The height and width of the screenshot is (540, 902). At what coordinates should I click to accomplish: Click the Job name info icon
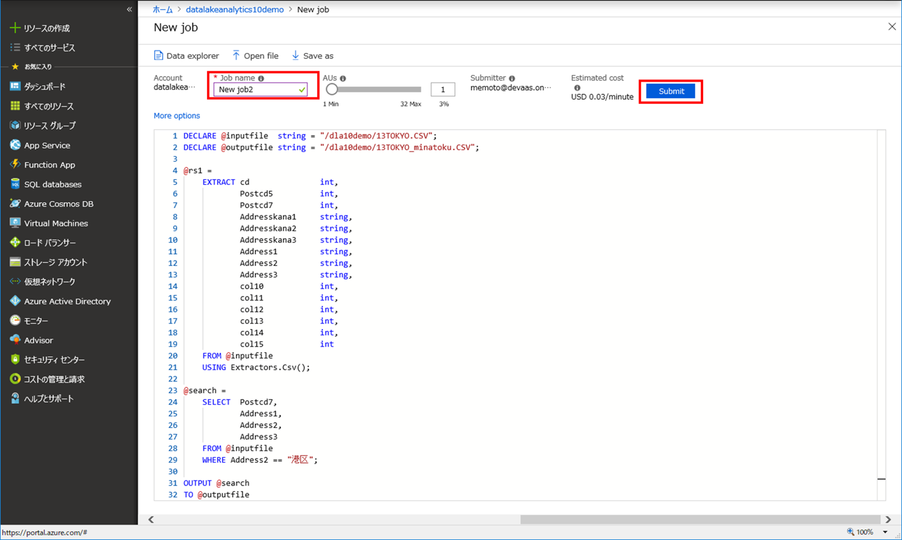coord(261,79)
